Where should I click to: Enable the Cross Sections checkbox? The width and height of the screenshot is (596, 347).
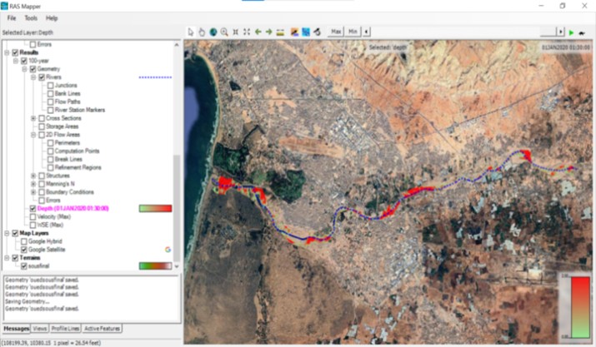[42, 118]
